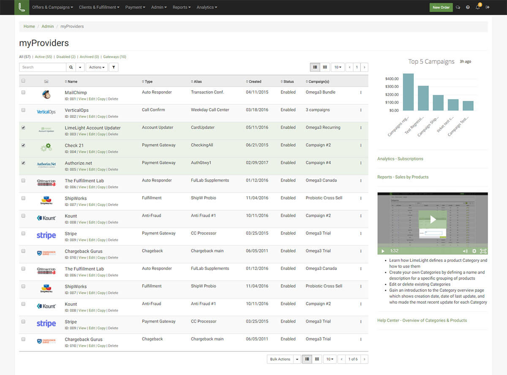Click the filter funnel icon

click(114, 67)
